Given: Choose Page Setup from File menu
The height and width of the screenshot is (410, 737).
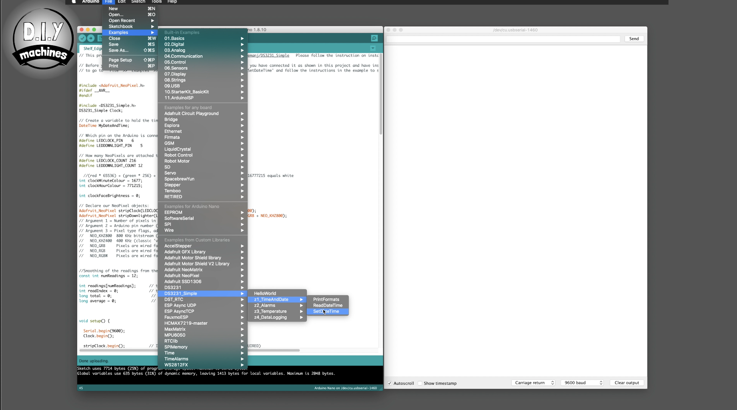Looking at the screenshot, I should pos(130,60).
